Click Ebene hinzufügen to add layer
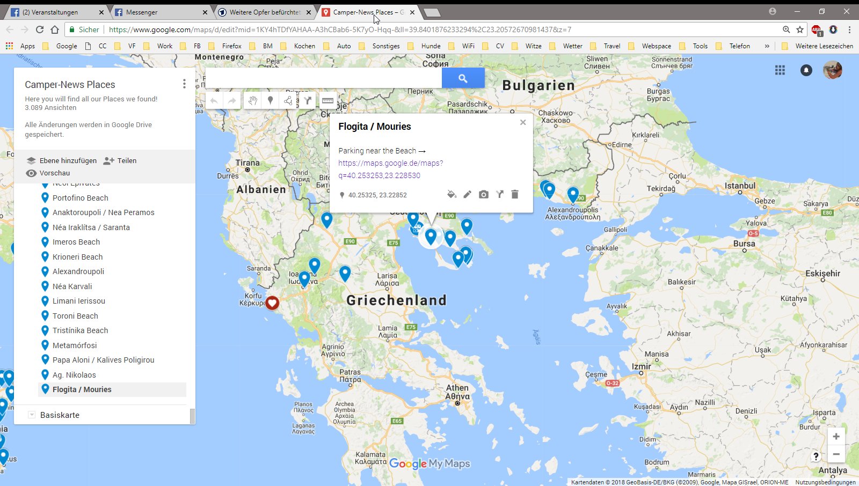859x486 pixels. [62, 160]
